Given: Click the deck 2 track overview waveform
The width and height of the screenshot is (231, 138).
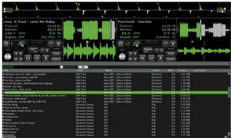Looking at the screenshot, I should (204, 30).
